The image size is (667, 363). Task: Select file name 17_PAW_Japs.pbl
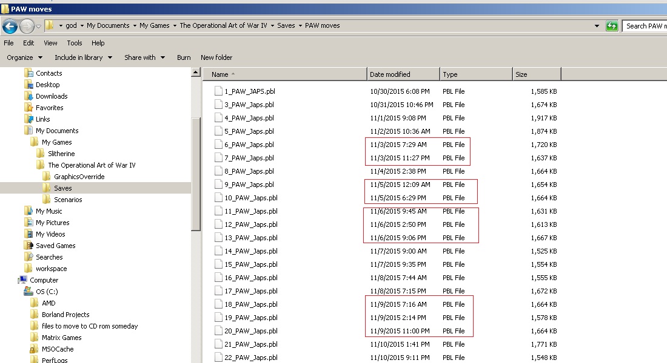click(x=251, y=291)
